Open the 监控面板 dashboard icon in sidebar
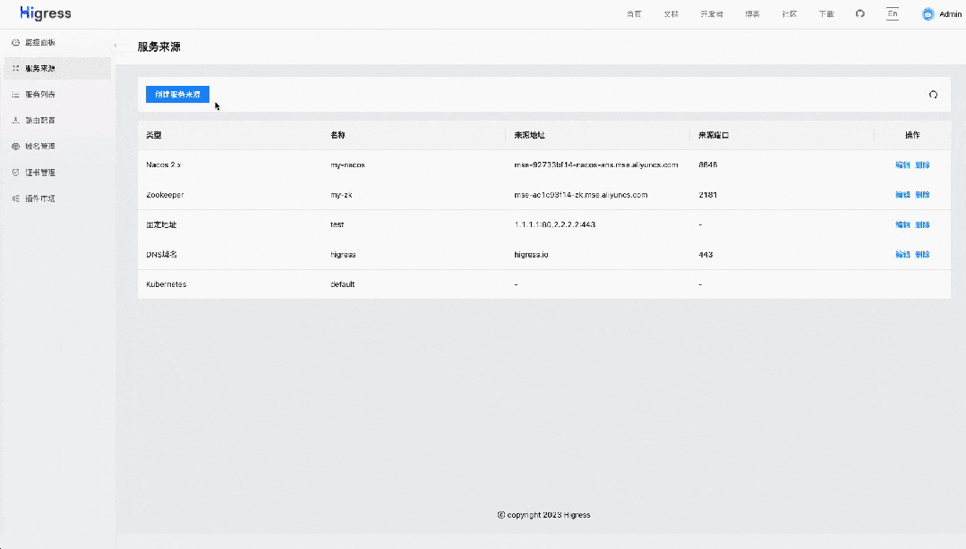This screenshot has width=966, height=549. [x=14, y=42]
